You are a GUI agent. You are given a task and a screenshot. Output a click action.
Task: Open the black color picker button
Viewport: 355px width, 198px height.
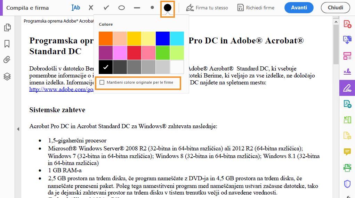(x=168, y=8)
